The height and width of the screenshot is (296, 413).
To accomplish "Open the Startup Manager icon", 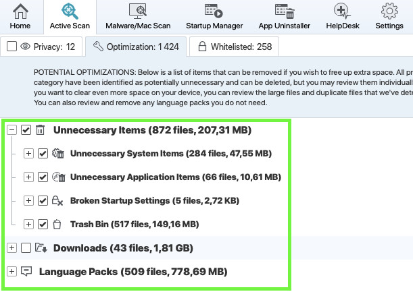I will coord(214,11).
